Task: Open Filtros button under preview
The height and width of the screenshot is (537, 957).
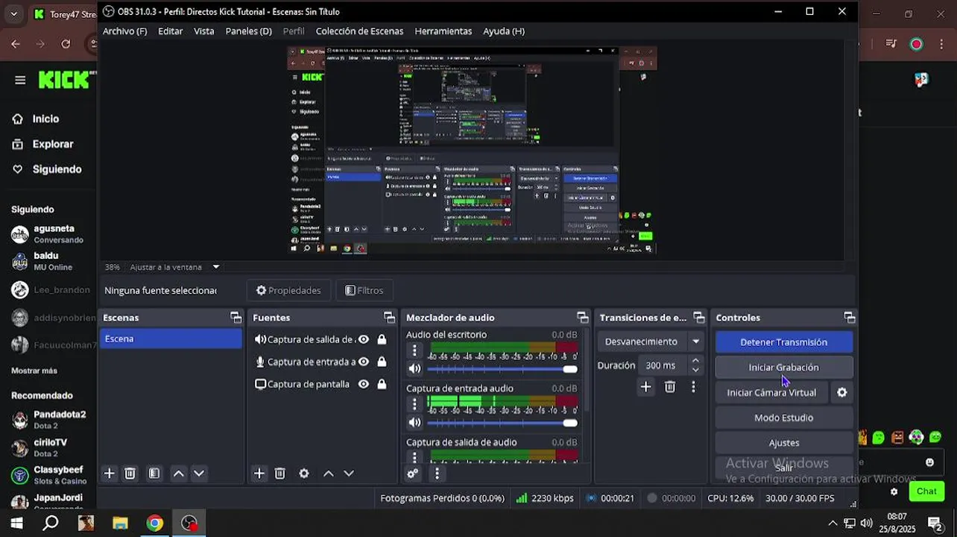Action: pyautogui.click(x=364, y=290)
